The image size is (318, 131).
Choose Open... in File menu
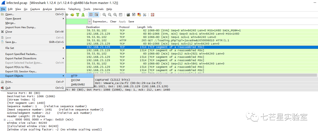(33, 14)
